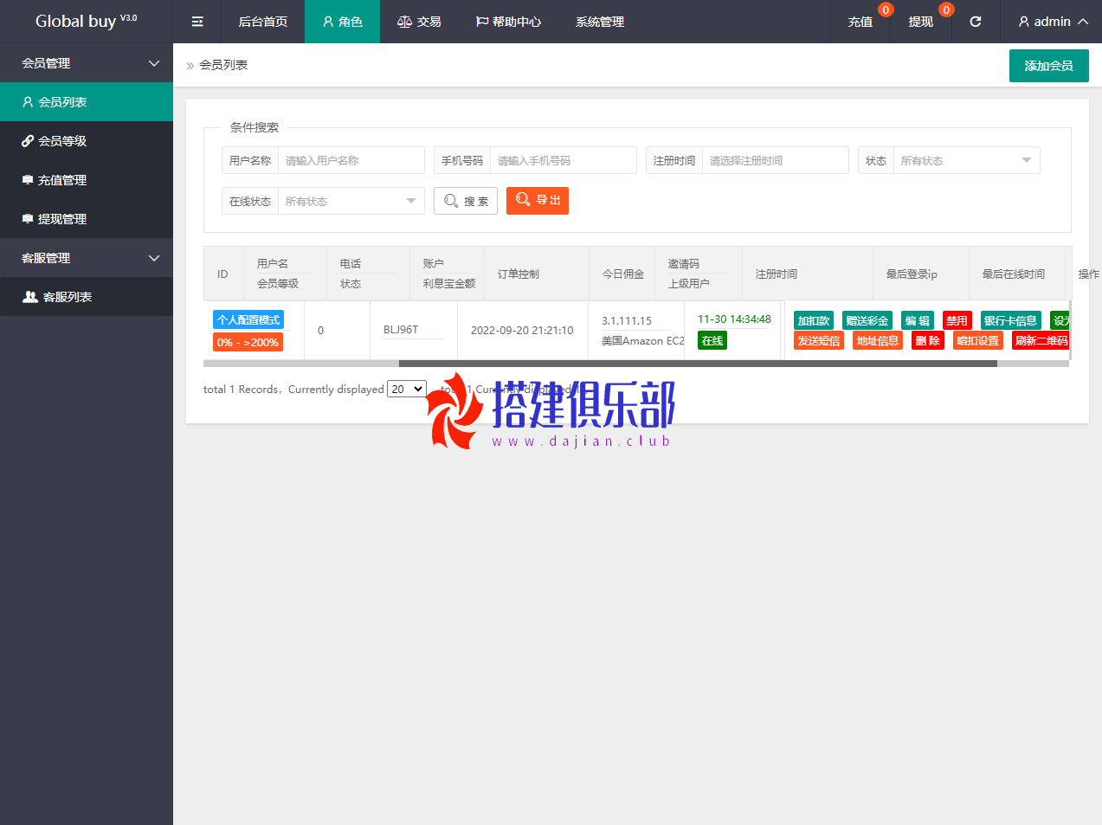
Task: Click the 搜索 button
Action: [466, 201]
